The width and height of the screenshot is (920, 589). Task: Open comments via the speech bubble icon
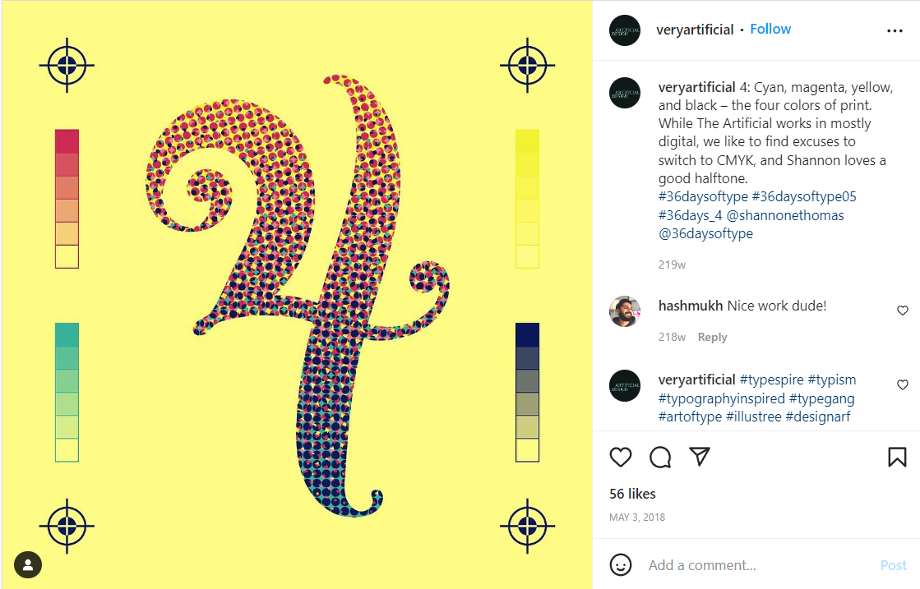coord(660,457)
